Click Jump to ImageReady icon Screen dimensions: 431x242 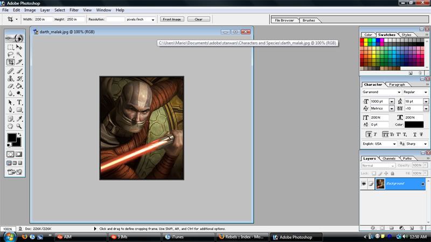(x=15, y=172)
